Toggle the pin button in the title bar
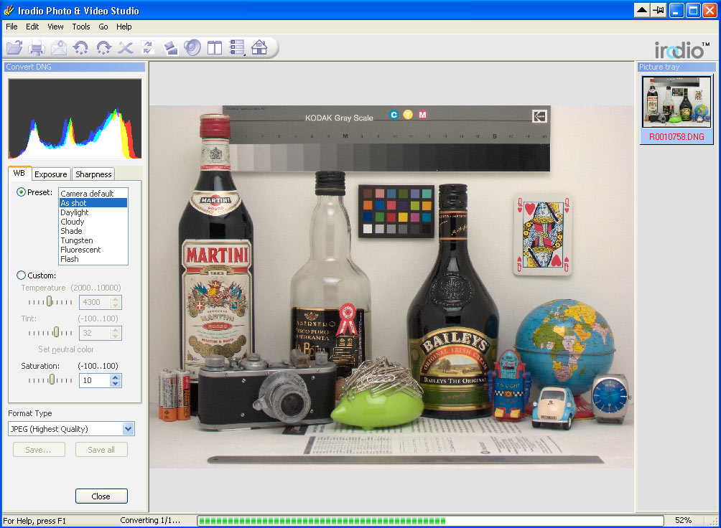 pos(657,10)
